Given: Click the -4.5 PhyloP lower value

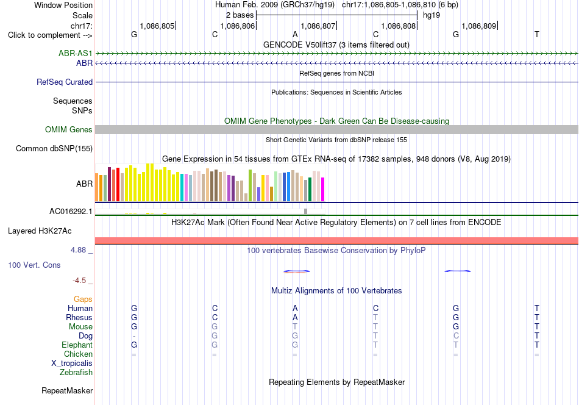Looking at the screenshot, I should click(x=79, y=281).
